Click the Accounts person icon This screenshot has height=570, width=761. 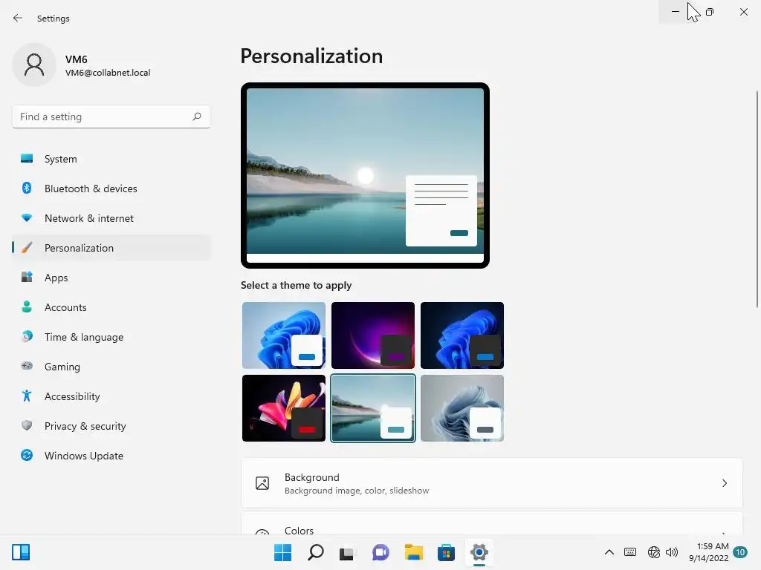click(27, 307)
